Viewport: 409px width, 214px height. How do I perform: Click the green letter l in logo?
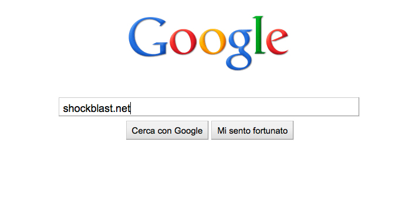click(x=259, y=35)
